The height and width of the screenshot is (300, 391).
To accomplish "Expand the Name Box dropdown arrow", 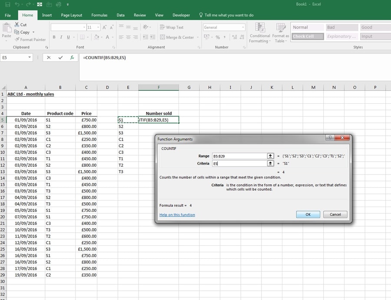I will tap(30, 58).
